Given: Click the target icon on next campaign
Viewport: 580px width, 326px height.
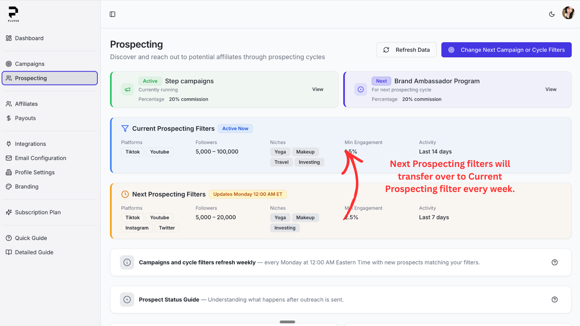Looking at the screenshot, I should point(360,89).
